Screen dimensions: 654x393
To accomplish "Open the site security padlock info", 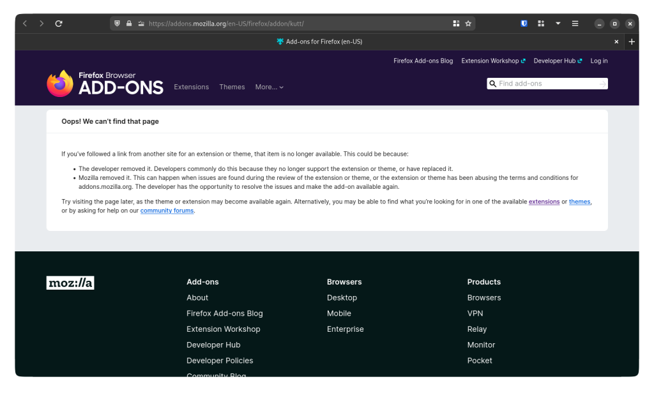I will (129, 24).
